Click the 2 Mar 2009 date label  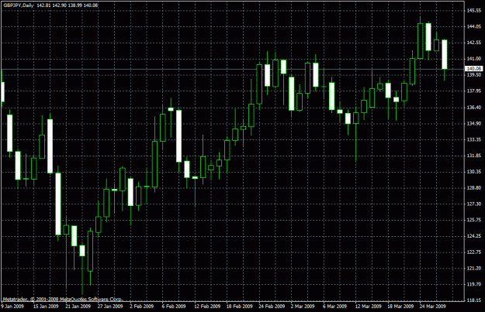coord(303,307)
